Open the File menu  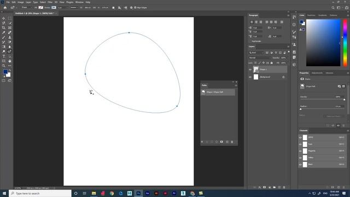click(8, 2)
